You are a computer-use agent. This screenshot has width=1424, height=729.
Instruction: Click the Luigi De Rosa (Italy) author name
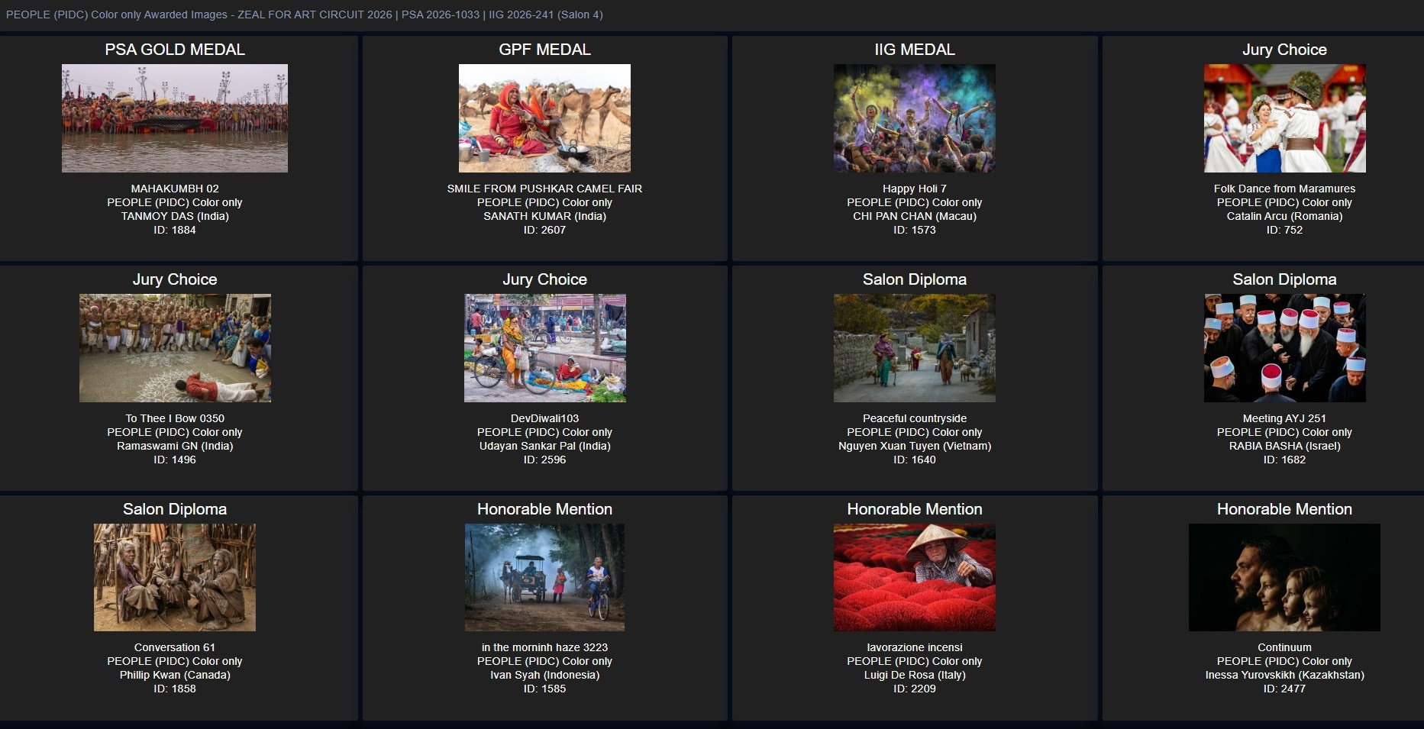914,675
